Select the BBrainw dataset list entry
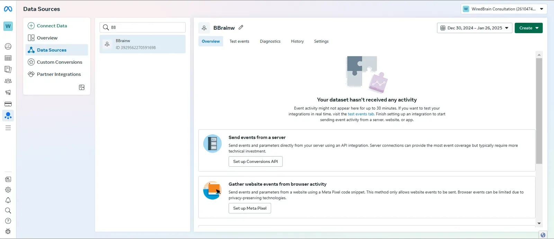This screenshot has height=239, width=554. (x=143, y=44)
